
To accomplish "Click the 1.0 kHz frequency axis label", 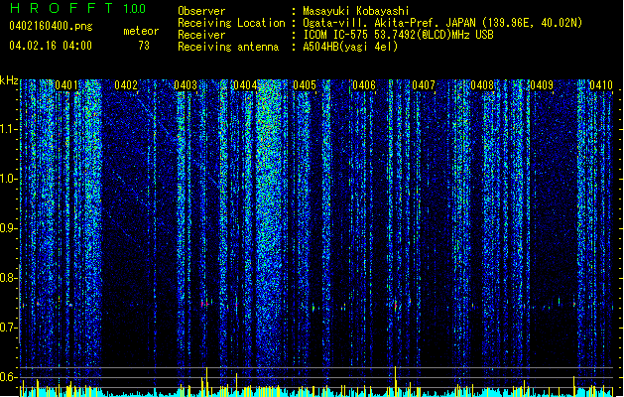I will tap(9, 179).
